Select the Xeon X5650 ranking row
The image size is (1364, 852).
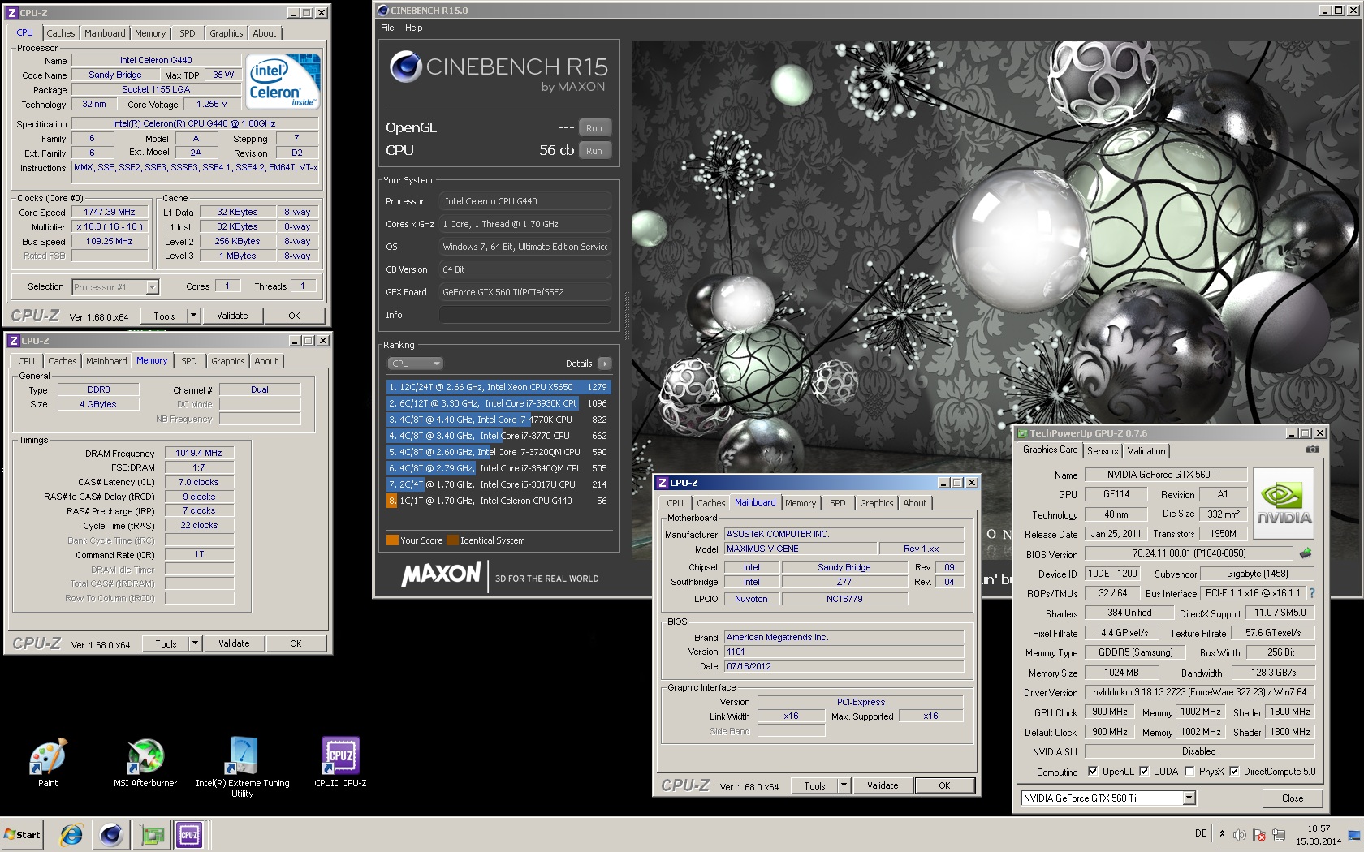499,387
